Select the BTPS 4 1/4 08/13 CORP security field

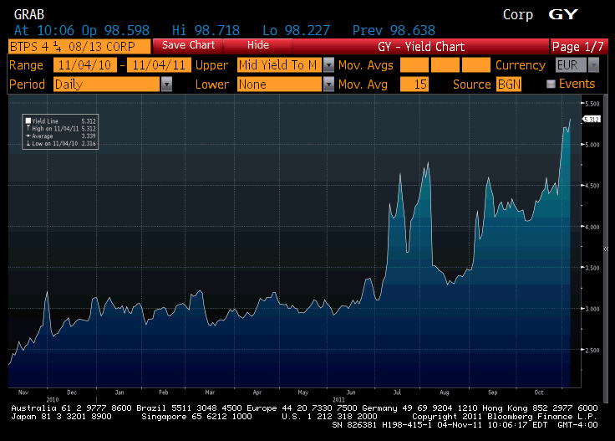coord(79,46)
